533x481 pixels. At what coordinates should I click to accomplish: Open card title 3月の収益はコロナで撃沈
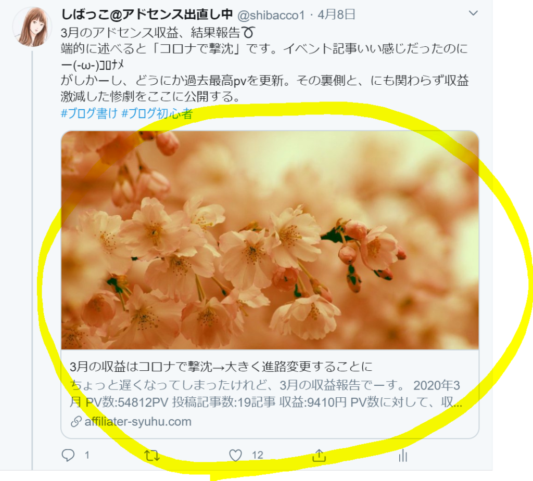point(221,367)
